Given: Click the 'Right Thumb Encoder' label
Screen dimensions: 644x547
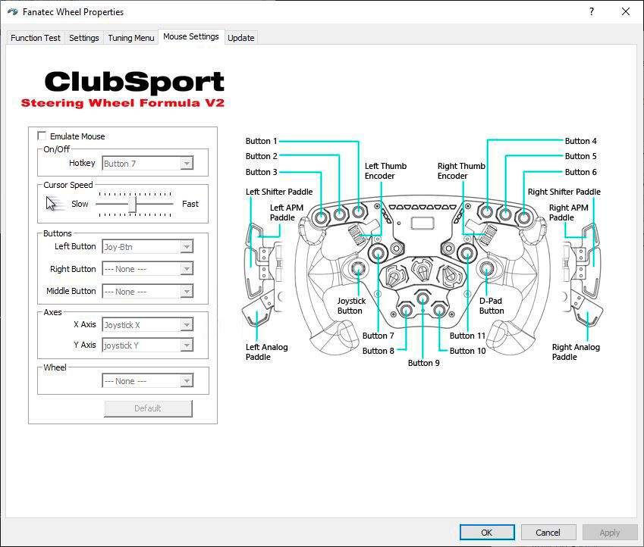Looking at the screenshot, I should pos(461,170).
